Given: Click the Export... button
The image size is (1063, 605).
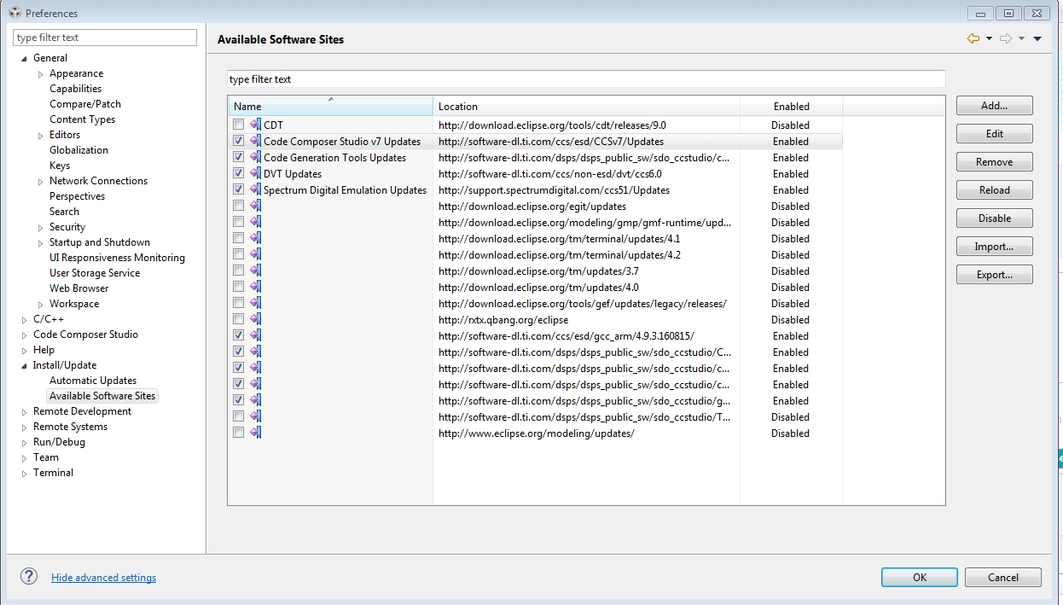Looking at the screenshot, I should click(994, 275).
